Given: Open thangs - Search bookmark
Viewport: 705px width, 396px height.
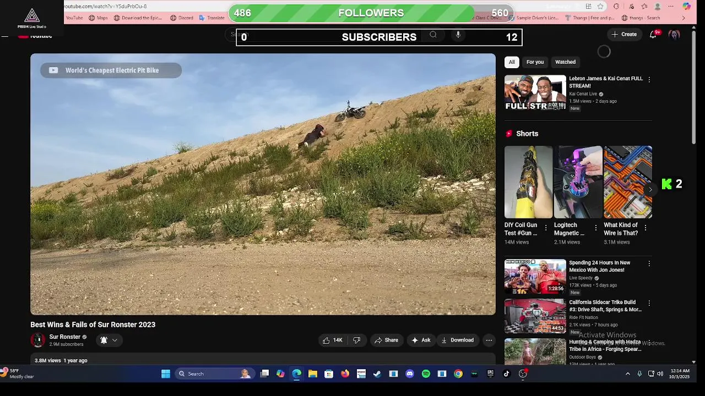Looking at the screenshot, I should coord(640,18).
